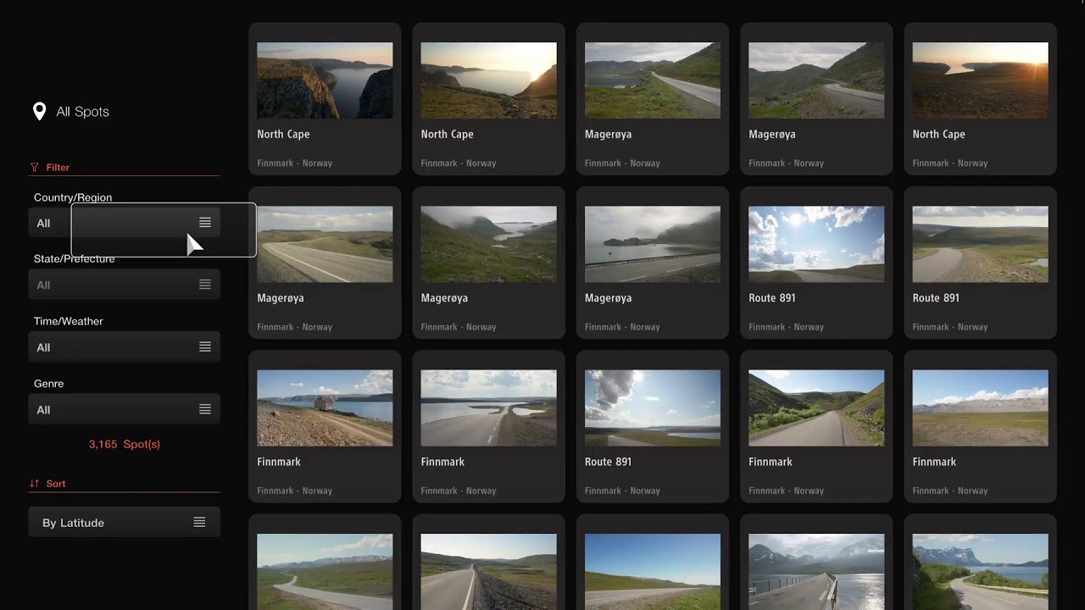Pick Magerøya spot with wide curving road
Viewport: 1085px width, 610px height.
tap(325, 263)
